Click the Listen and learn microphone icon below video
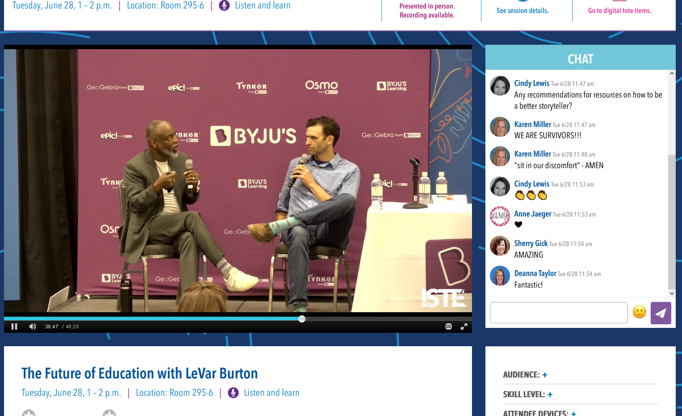Image resolution: width=682 pixels, height=416 pixels. (233, 393)
